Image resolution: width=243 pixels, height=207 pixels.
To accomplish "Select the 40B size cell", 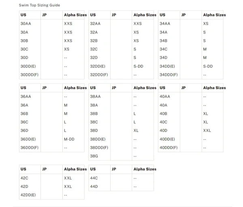I will point(163,114).
